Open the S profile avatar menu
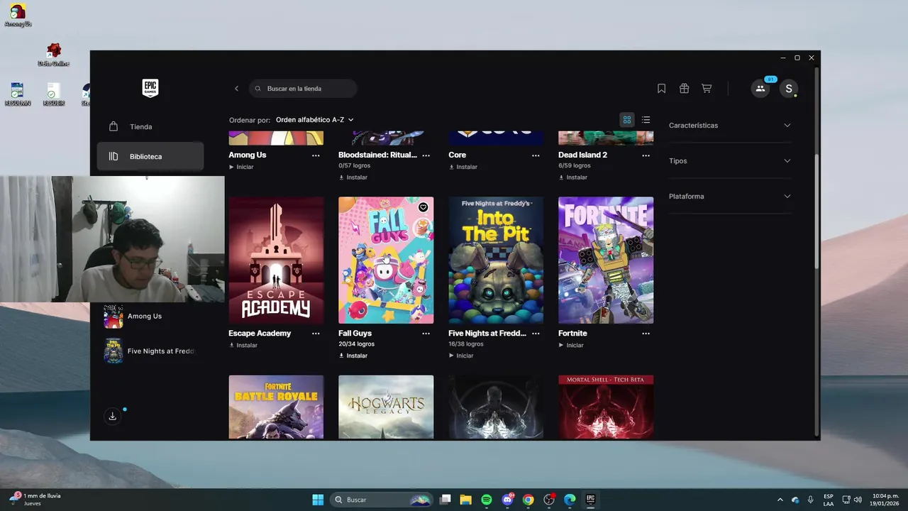The image size is (908, 511). [788, 89]
